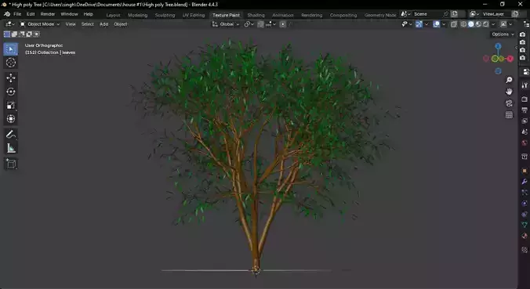
Task: Open the Scene properties tab icon
Action: tap(525, 132)
